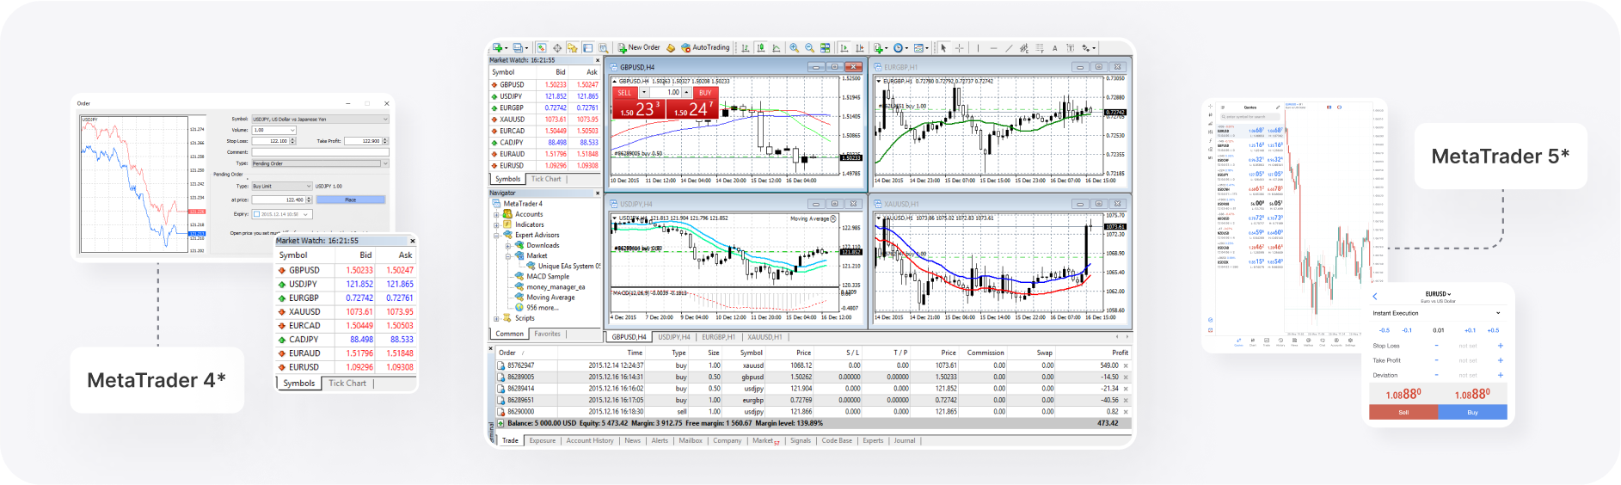This screenshot has width=1621, height=485.
Task: Select EURGBP row in main terminal Market Watch
Action: pos(545,107)
